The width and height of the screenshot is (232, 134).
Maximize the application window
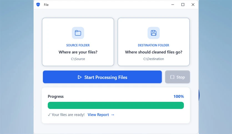183,5
